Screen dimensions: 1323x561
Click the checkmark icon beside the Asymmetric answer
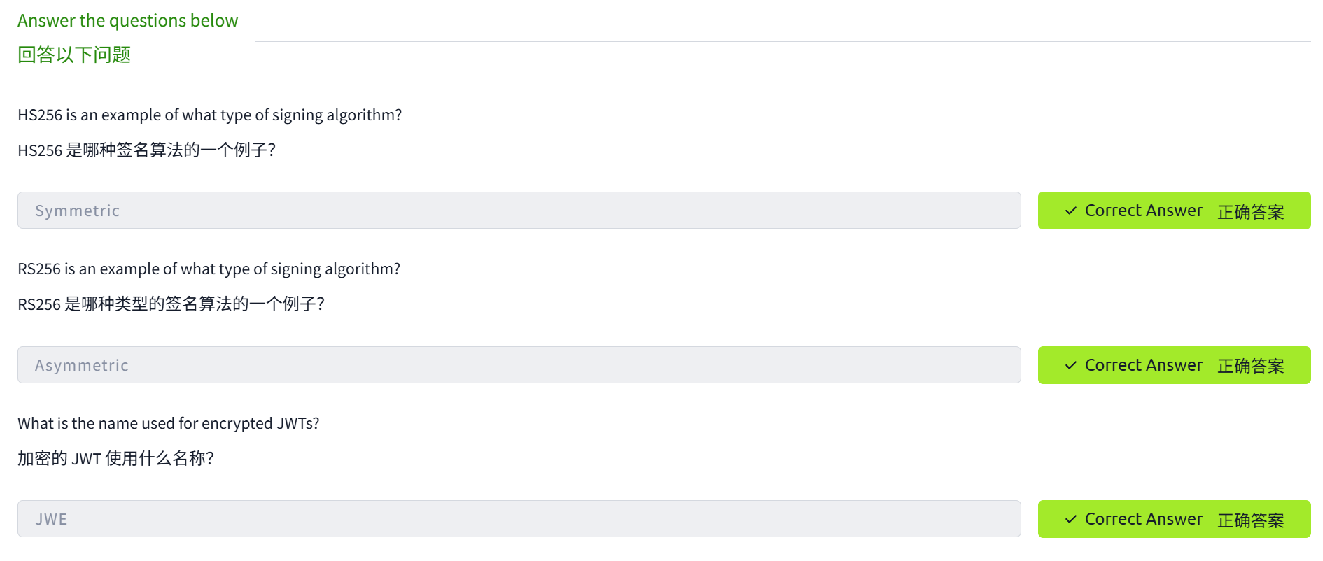(x=1070, y=365)
